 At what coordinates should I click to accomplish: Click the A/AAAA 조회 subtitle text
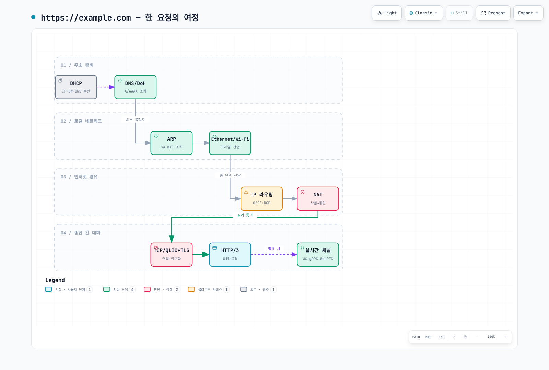pos(136,91)
